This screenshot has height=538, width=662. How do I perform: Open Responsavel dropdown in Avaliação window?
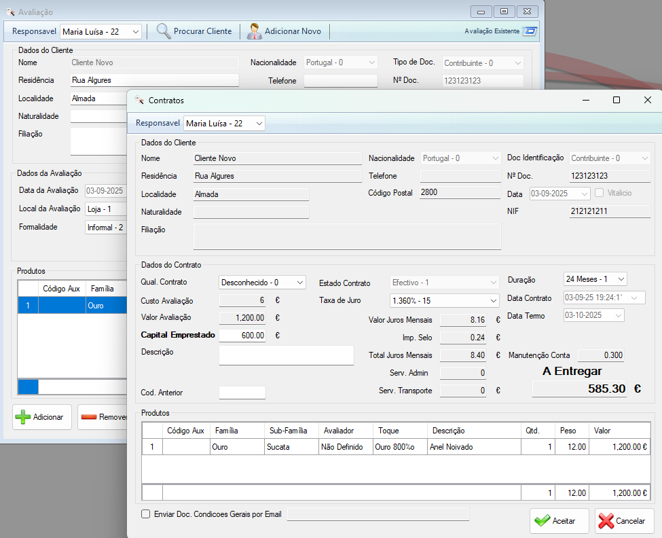click(135, 32)
